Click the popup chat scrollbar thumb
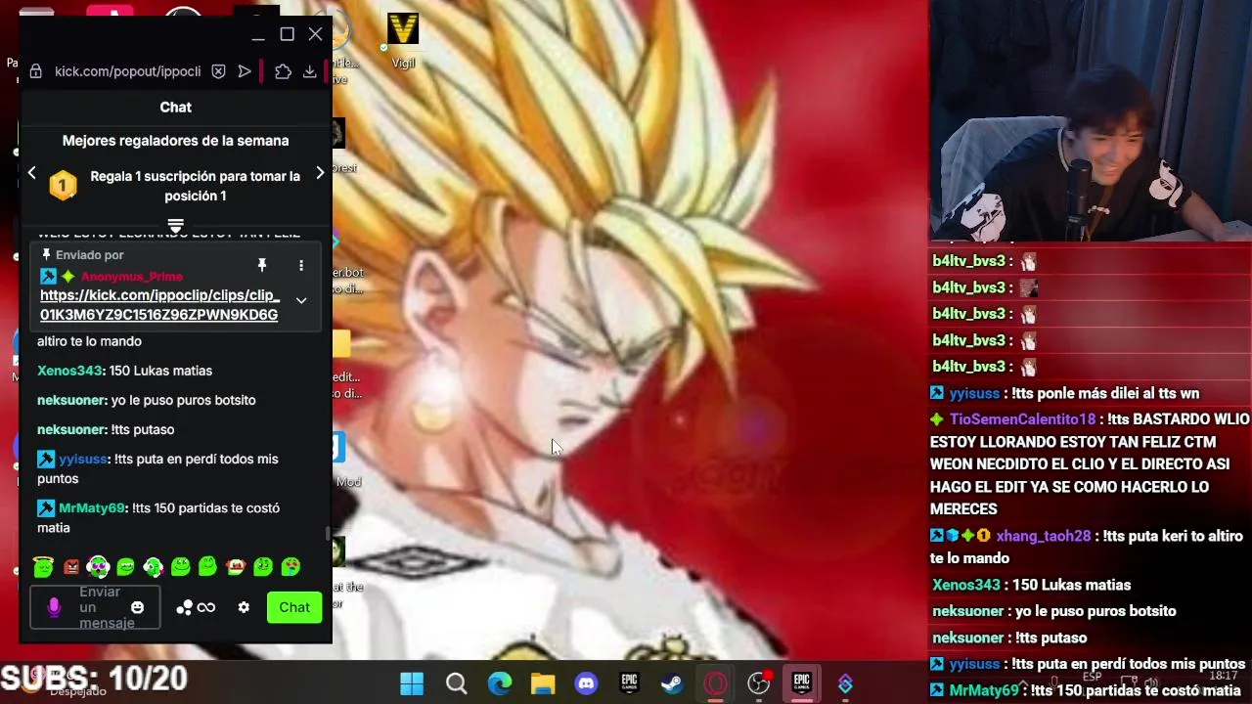The width and height of the screenshot is (1252, 704). click(328, 534)
